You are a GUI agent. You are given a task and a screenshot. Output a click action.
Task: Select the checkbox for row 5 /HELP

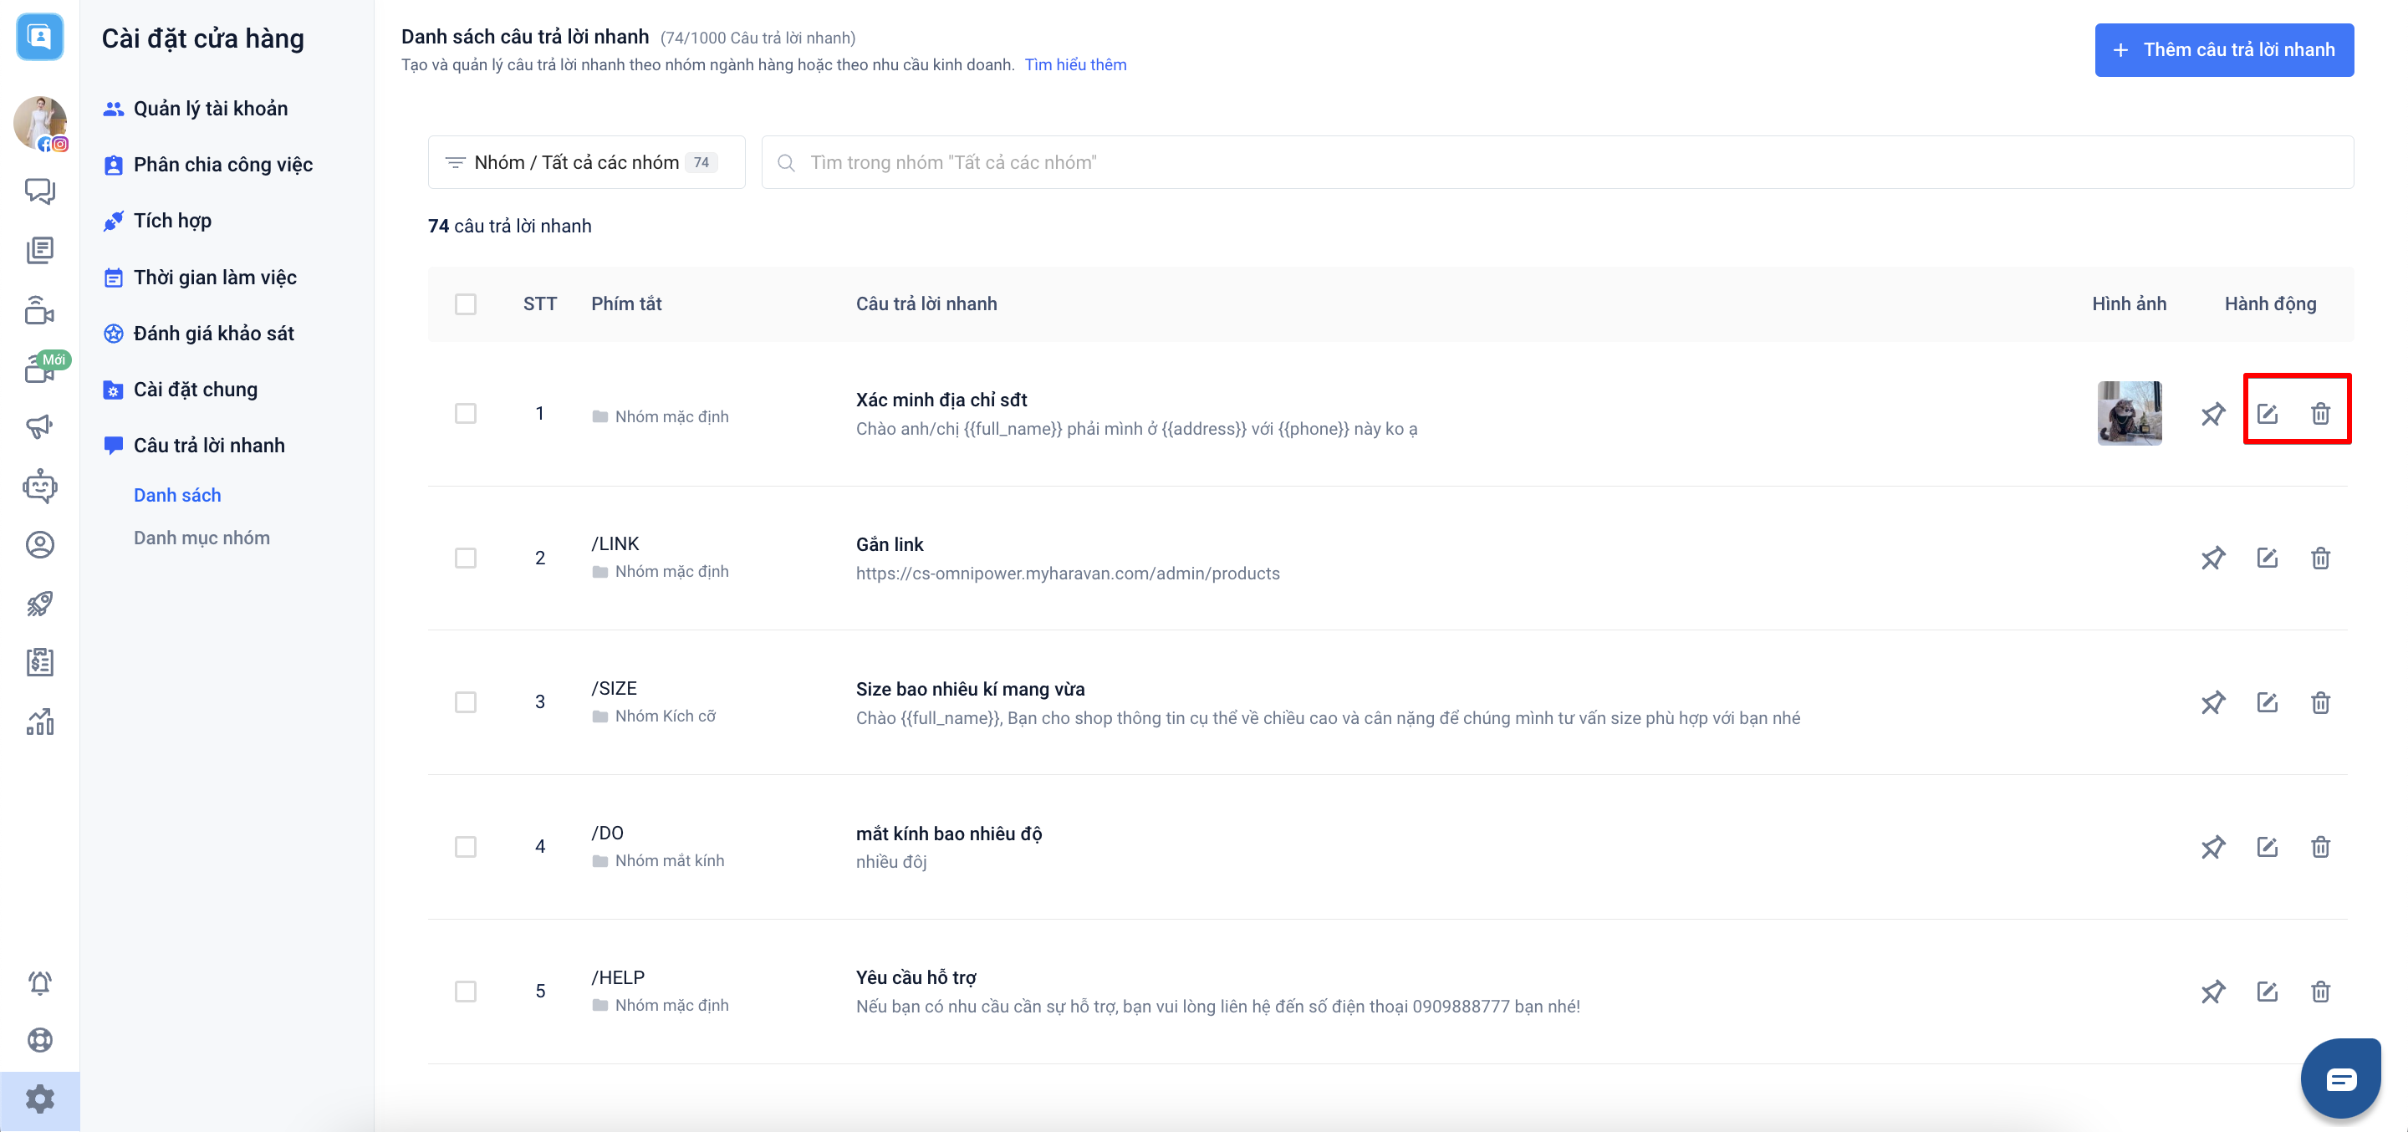(x=466, y=991)
